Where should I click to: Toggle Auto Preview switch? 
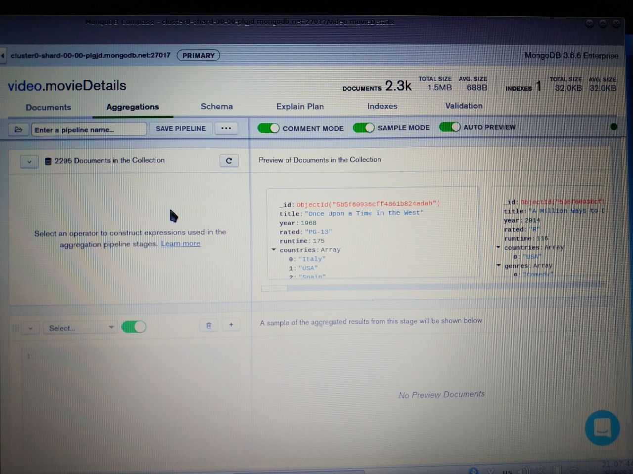[450, 127]
